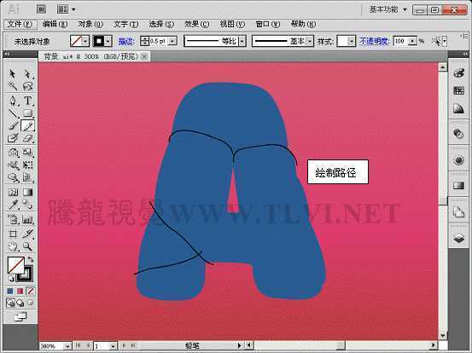The width and height of the screenshot is (472, 353).
Task: Open the 等比 width profile dropdown
Action: 242,41
